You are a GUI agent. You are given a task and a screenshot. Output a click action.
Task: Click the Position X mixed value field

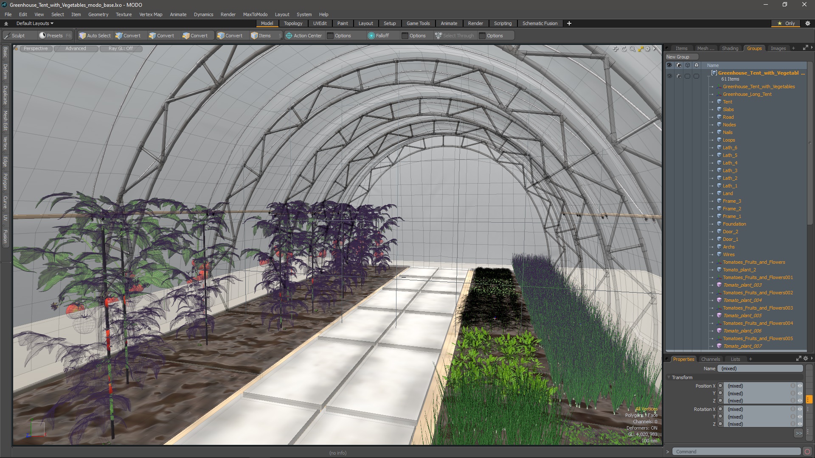point(759,386)
